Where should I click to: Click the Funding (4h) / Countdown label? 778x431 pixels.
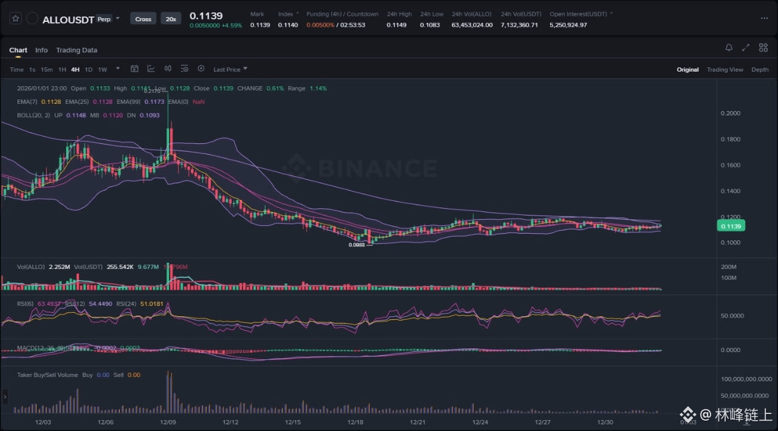click(x=342, y=14)
